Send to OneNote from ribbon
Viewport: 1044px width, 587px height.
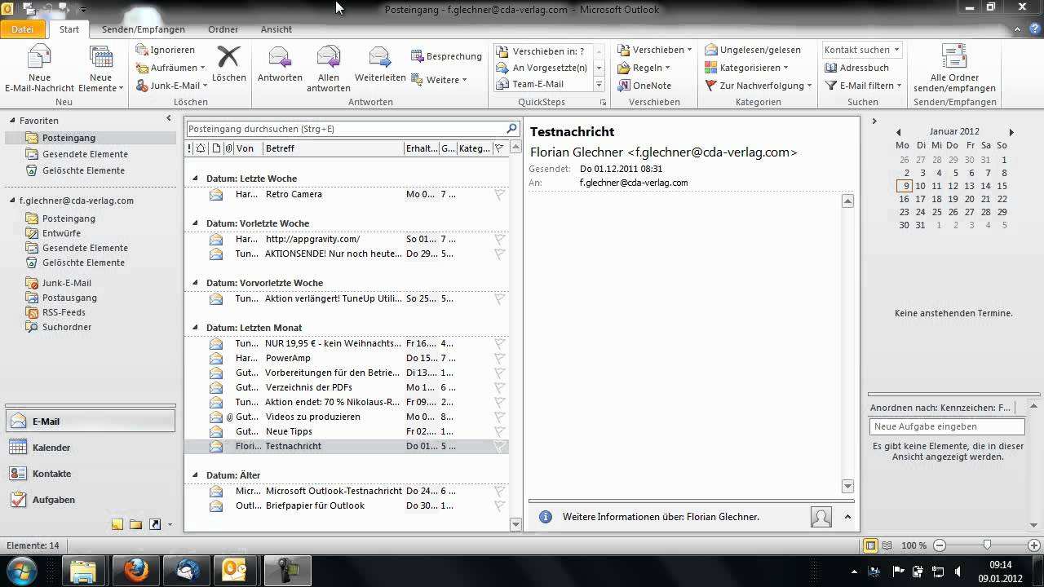[644, 86]
